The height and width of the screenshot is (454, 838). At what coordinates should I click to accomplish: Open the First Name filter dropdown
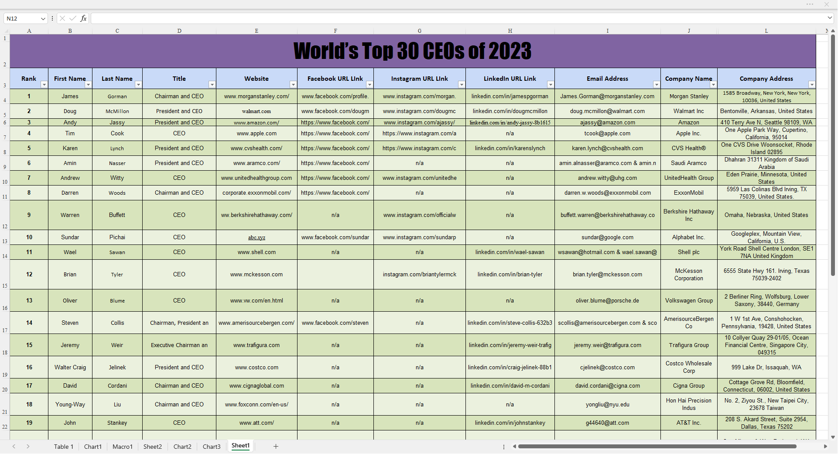click(x=88, y=85)
